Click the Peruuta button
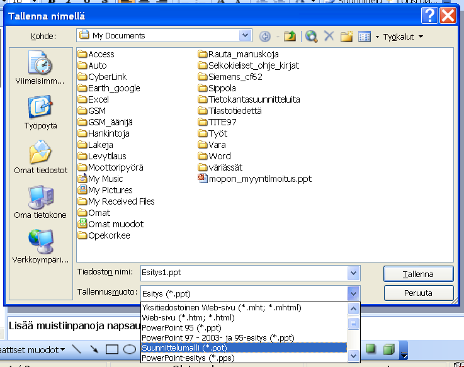 [x=418, y=293]
